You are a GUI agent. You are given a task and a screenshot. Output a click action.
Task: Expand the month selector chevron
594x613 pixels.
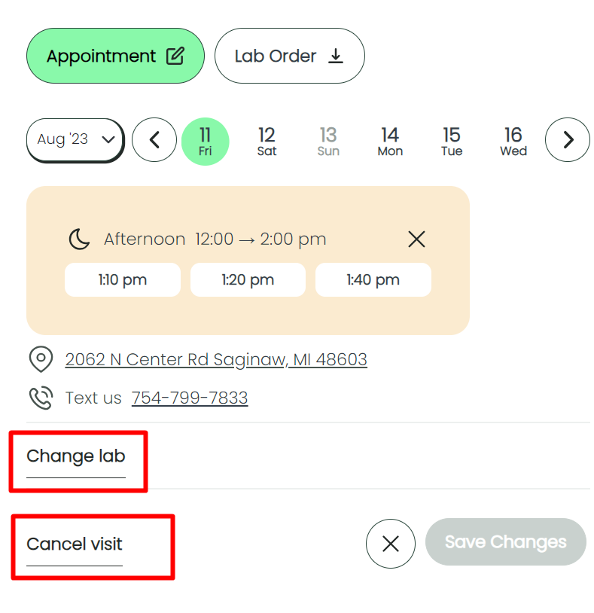point(107,140)
